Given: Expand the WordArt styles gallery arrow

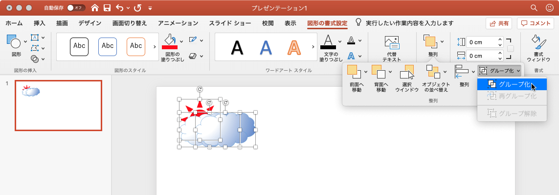Looking at the screenshot, I should point(313,47).
